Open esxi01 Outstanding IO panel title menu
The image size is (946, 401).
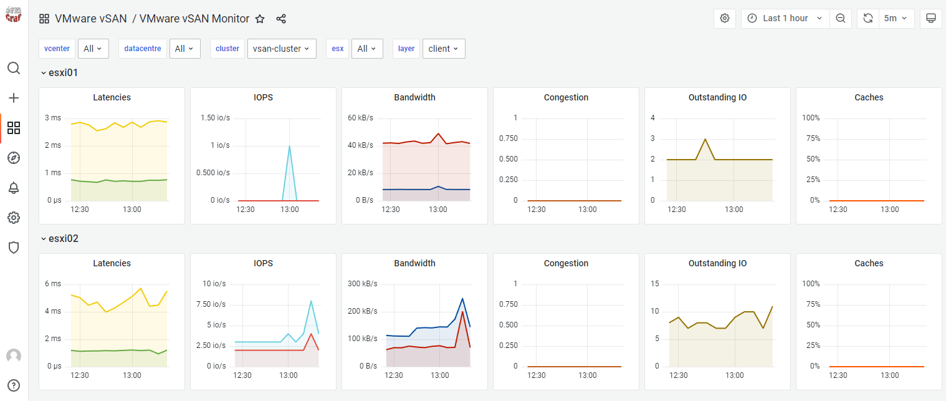(x=717, y=97)
